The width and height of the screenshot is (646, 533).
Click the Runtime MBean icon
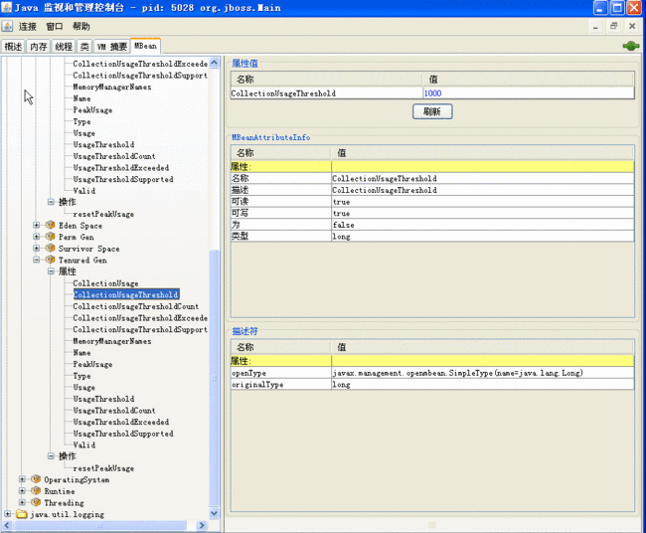(36, 491)
